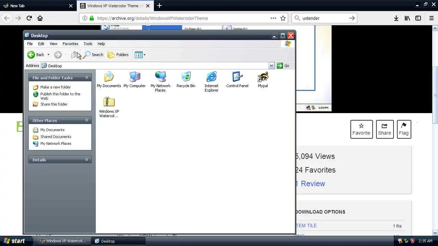Click the Up folder toolbar icon
Viewport: 438px width, 246px height.
pyautogui.click(x=75, y=55)
